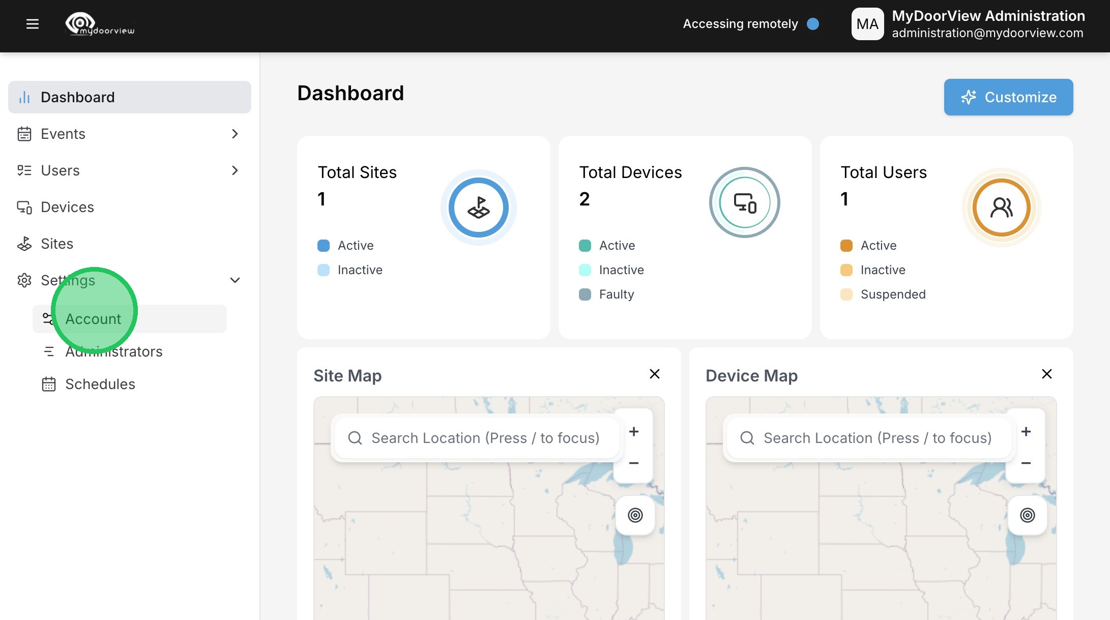Click the Total Devices monitor icon
The image size is (1110, 620).
click(x=744, y=203)
